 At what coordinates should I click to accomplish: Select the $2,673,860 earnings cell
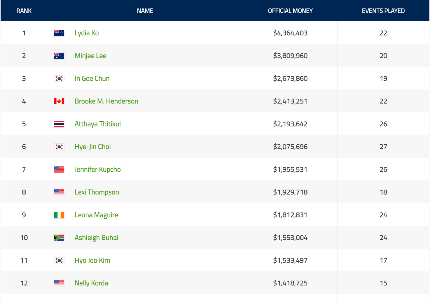(x=290, y=78)
